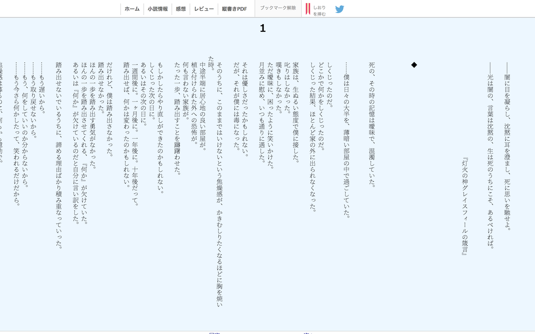
Task: Open the 感想 tab
Action: pyautogui.click(x=181, y=9)
